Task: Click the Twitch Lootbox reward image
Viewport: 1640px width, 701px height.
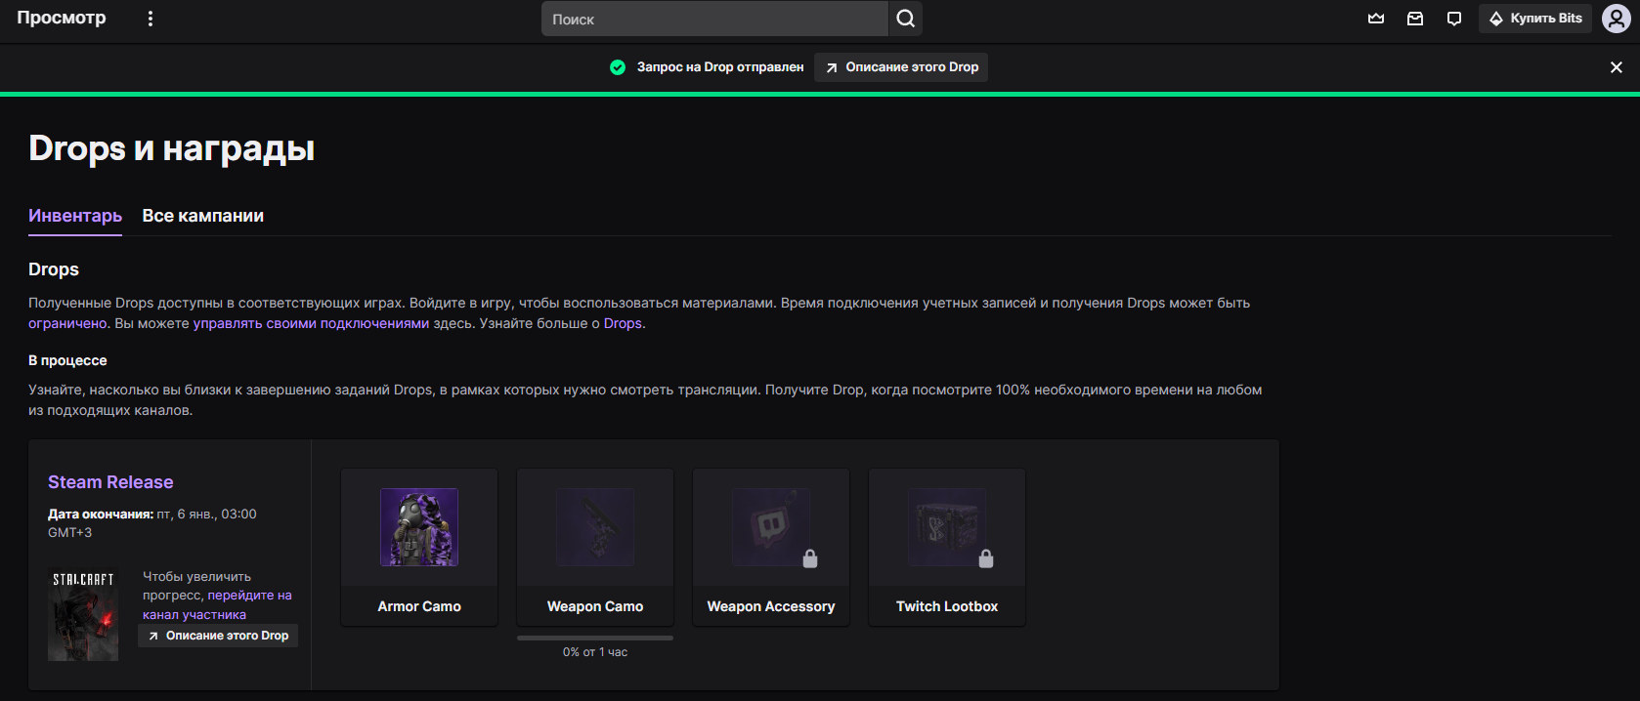Action: click(x=947, y=527)
